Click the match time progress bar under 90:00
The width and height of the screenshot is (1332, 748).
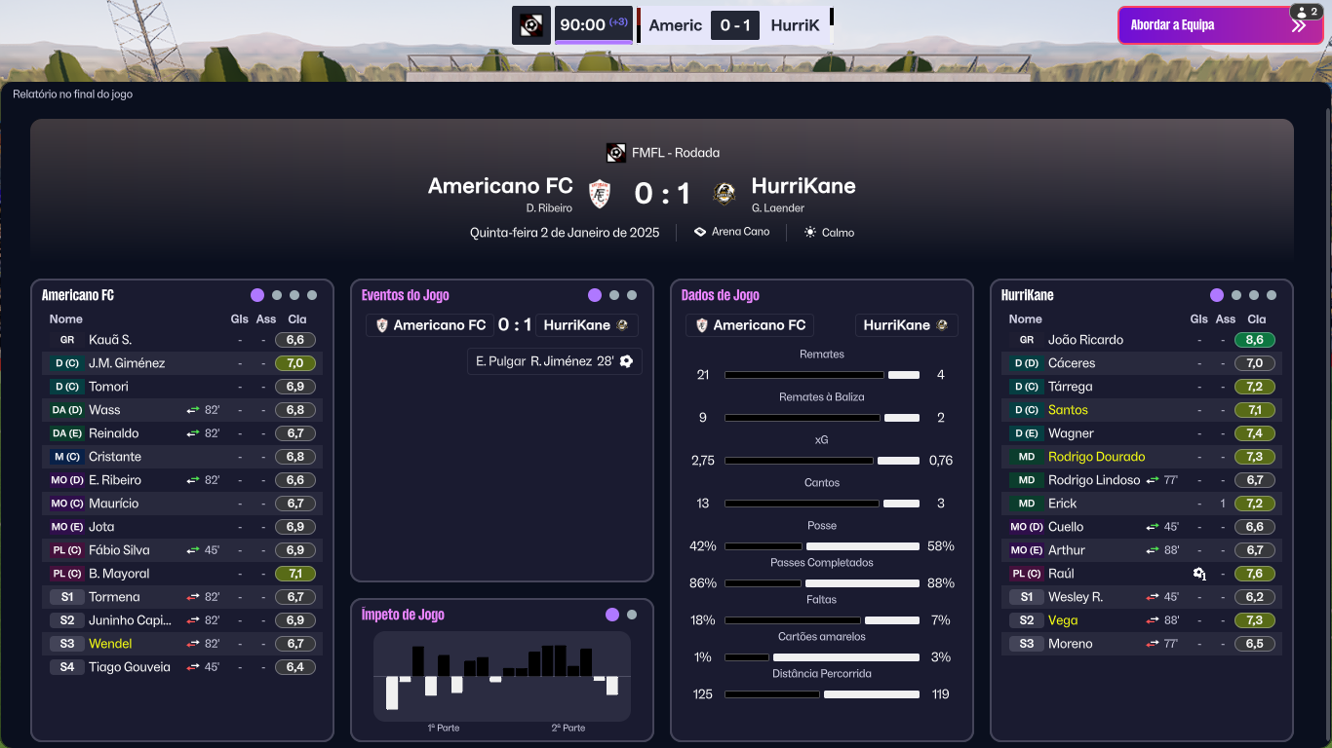coord(594,42)
